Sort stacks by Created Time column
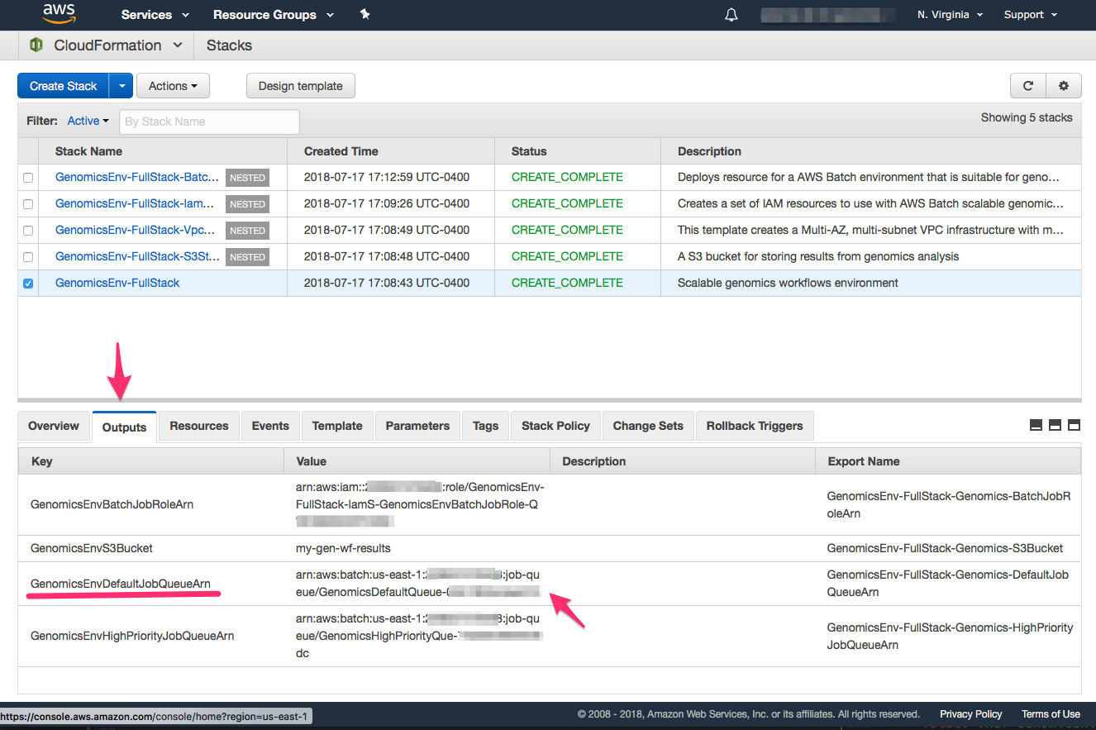 tap(341, 151)
